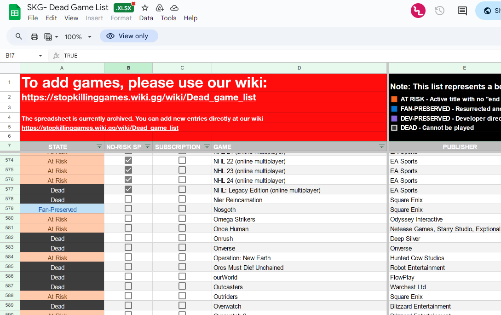Click the orange AT RISK legend swatch

point(394,99)
